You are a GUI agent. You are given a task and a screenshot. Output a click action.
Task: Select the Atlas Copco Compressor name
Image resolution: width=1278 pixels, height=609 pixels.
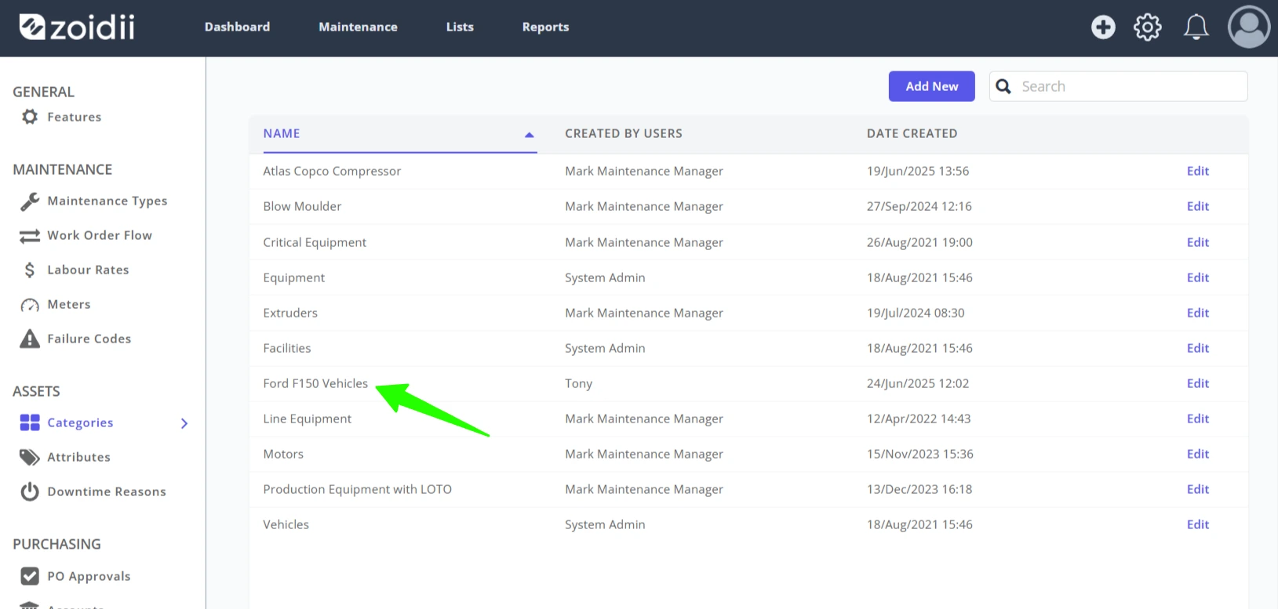click(332, 171)
